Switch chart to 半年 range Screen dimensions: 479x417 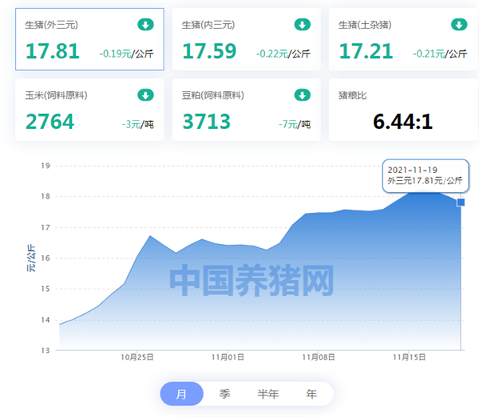click(268, 394)
